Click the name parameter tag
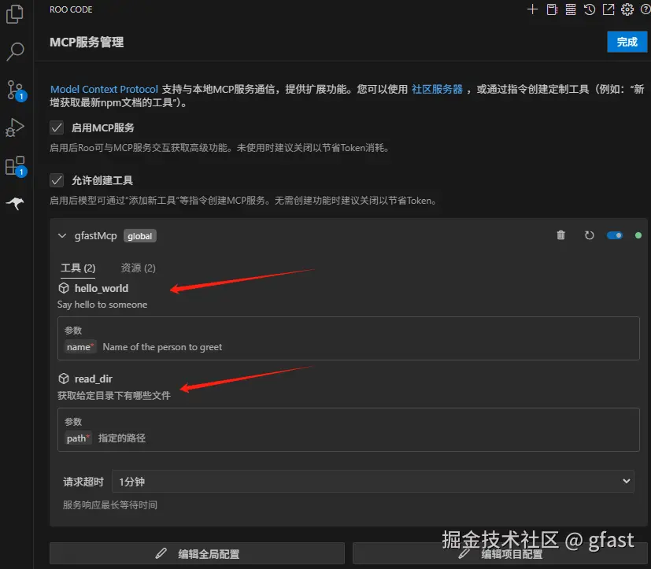Screen dimensions: 651x569 [x=80, y=347]
